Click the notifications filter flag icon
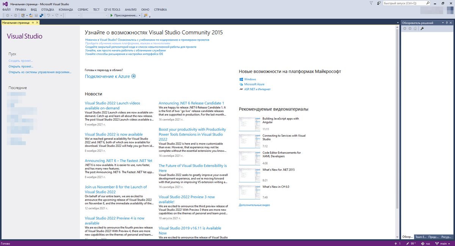455x246 pixels. click(x=371, y=3)
